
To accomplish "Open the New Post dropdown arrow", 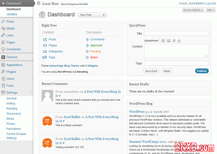I will pyautogui.click(x=104, y=15).
